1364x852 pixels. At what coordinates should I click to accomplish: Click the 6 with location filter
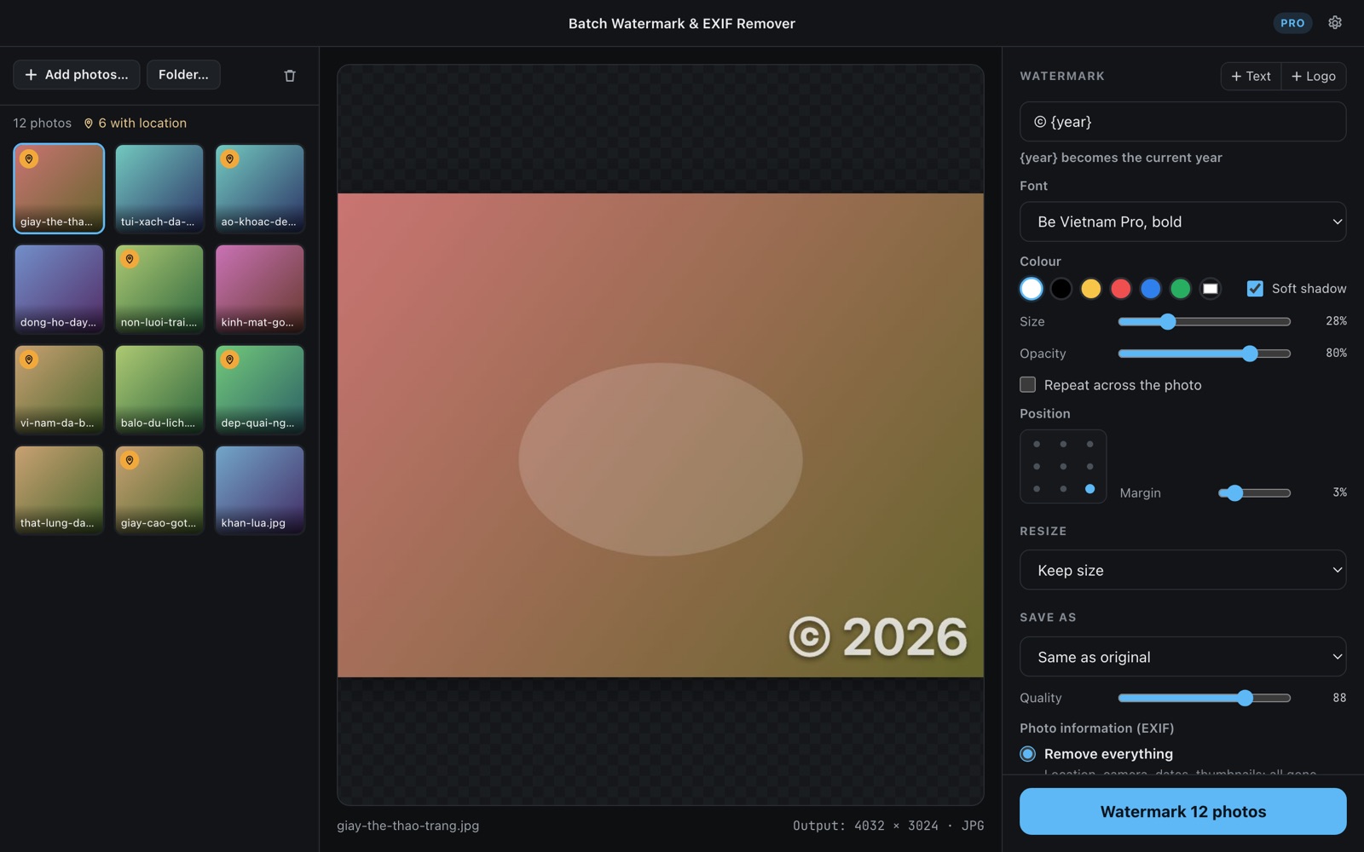click(135, 123)
